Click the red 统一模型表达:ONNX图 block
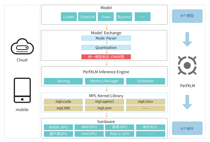Image resolution: width=210 pixels, height=142 pixels. 106,57
